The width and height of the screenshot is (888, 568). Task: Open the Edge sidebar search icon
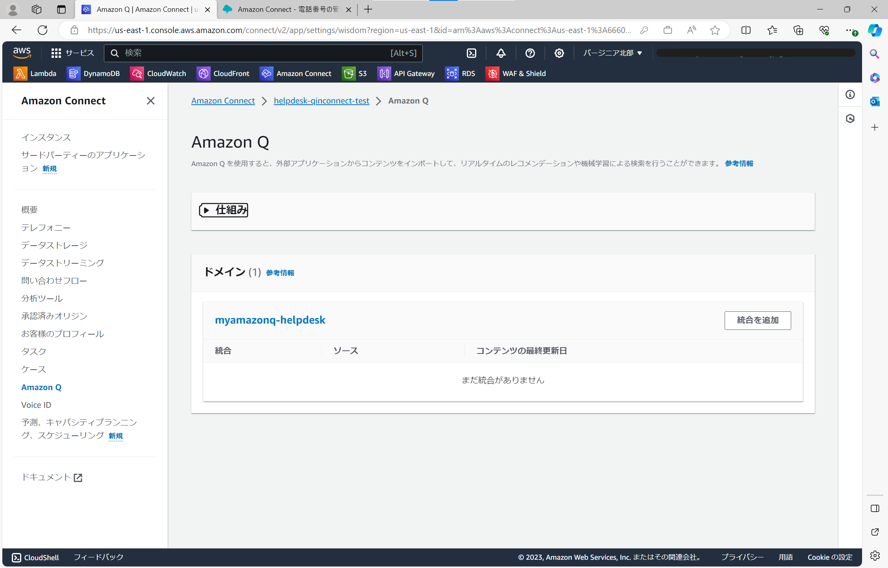coord(875,54)
